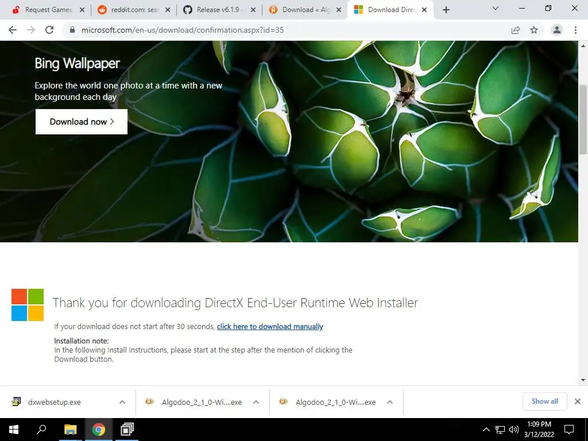Expand options for second Algodoo download
Screen dimensions: 588x441
click(390, 402)
